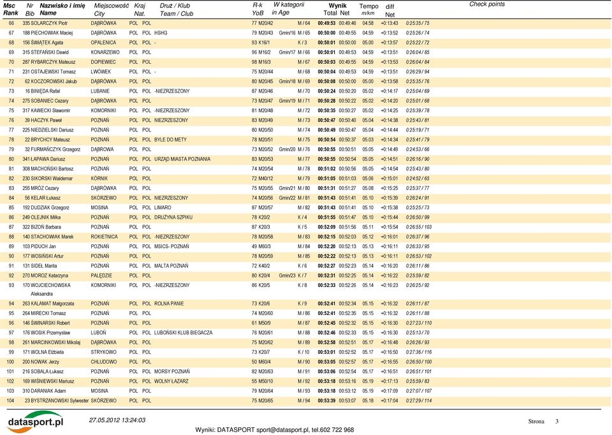Select the name RYBARCZYK Mateusz

54,62
